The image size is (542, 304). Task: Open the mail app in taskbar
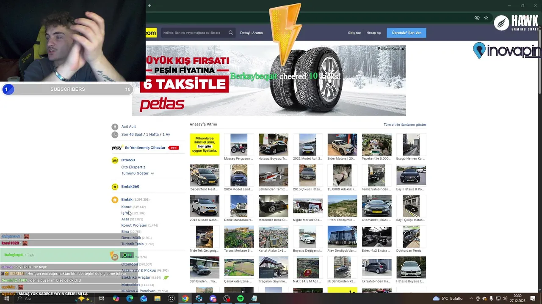pos(144,299)
